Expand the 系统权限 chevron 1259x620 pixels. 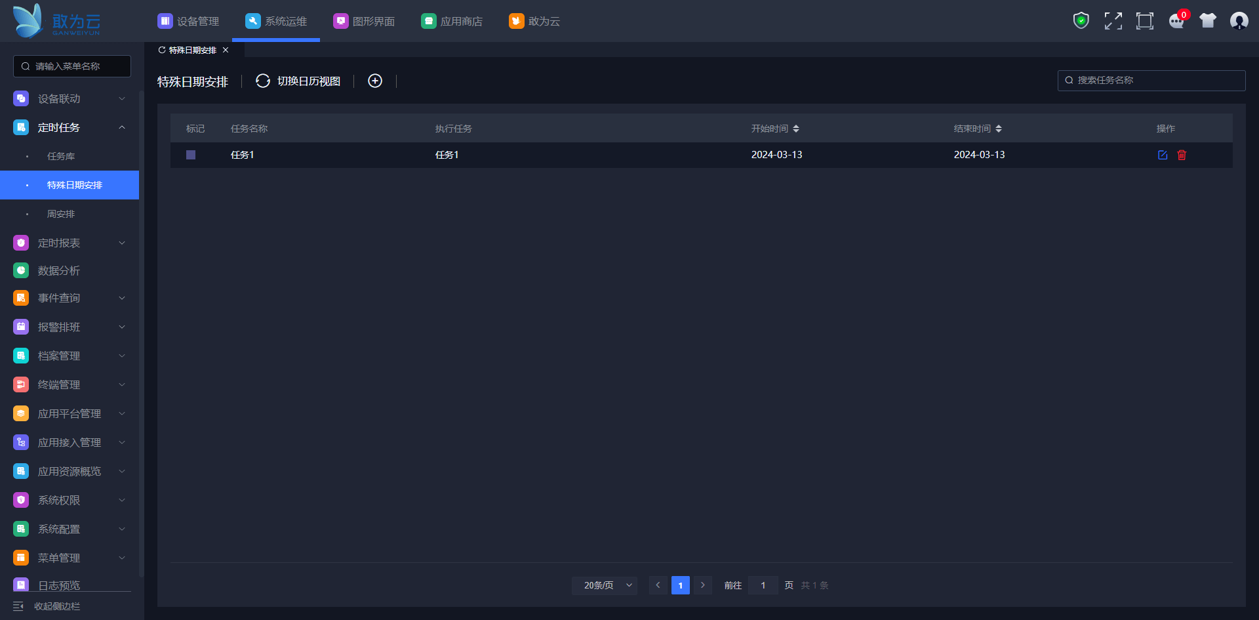click(x=122, y=500)
